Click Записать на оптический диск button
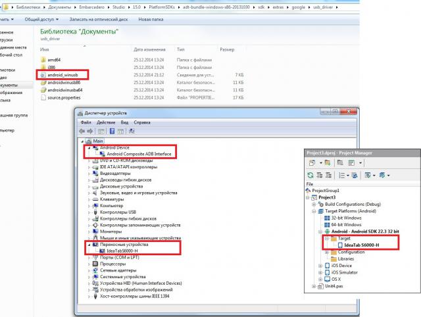 coord(99,19)
